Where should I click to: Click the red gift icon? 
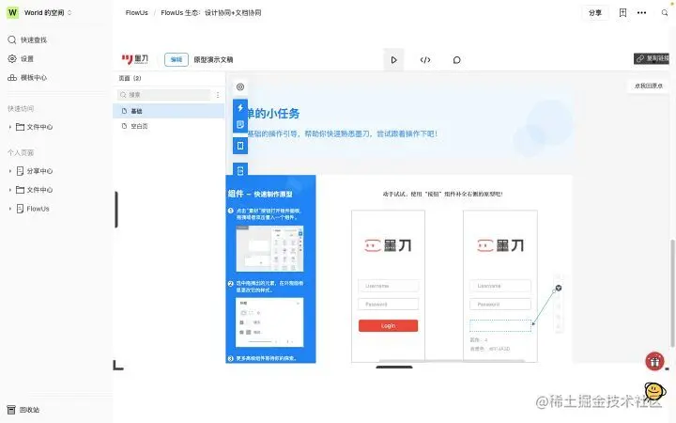654,362
